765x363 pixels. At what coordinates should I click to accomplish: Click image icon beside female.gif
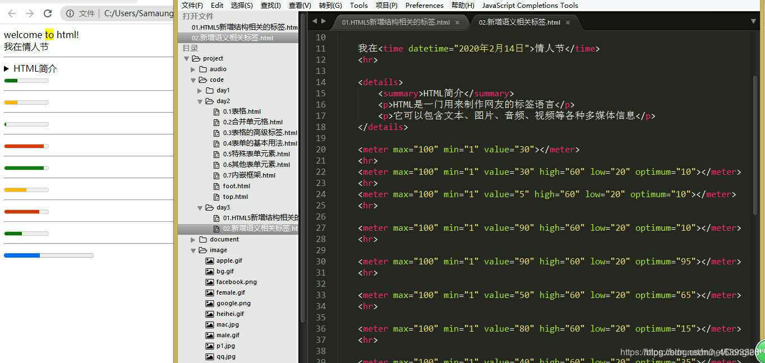click(210, 293)
